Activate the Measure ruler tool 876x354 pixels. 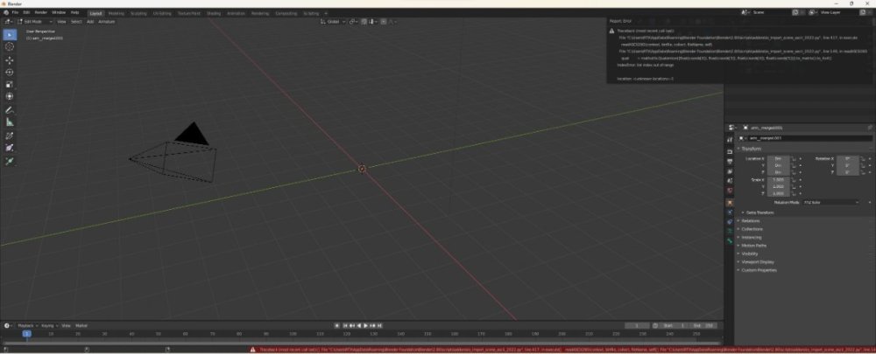click(x=10, y=122)
